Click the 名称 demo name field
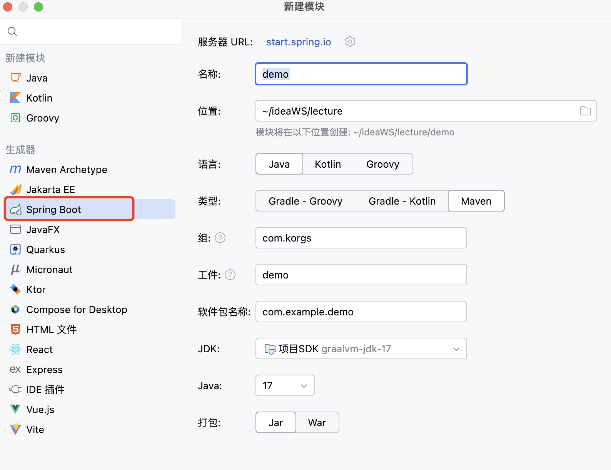The width and height of the screenshot is (611, 470). tap(361, 74)
